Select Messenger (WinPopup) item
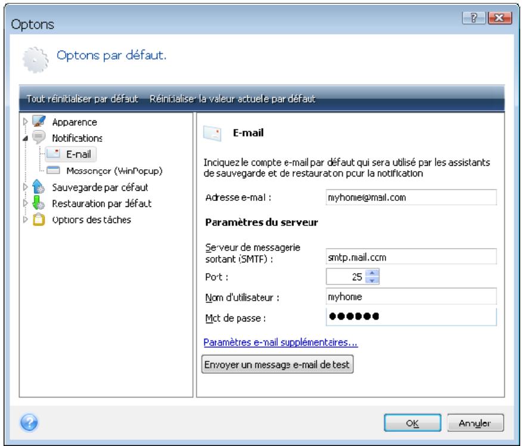This screenshot has height=446, width=522. click(x=114, y=171)
